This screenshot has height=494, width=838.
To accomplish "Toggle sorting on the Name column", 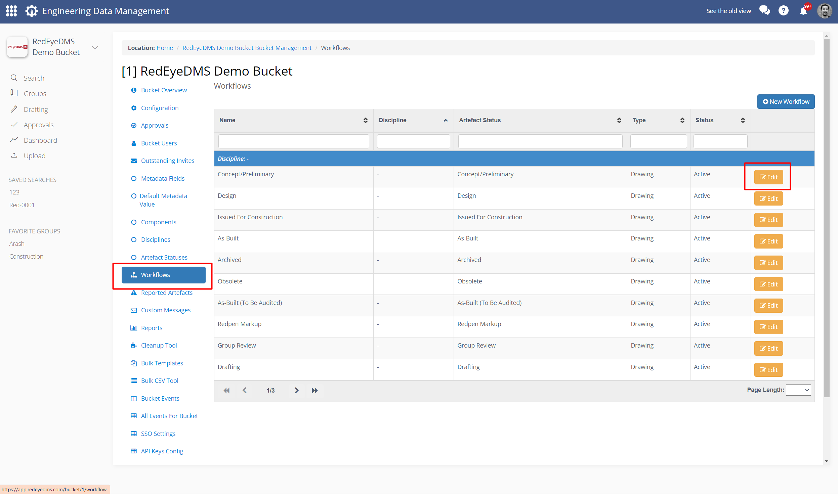I will pyautogui.click(x=366, y=120).
